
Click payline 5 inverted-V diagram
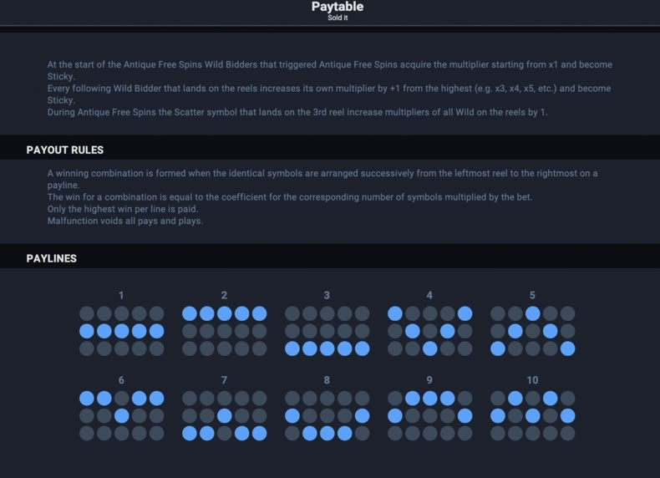tap(532, 331)
